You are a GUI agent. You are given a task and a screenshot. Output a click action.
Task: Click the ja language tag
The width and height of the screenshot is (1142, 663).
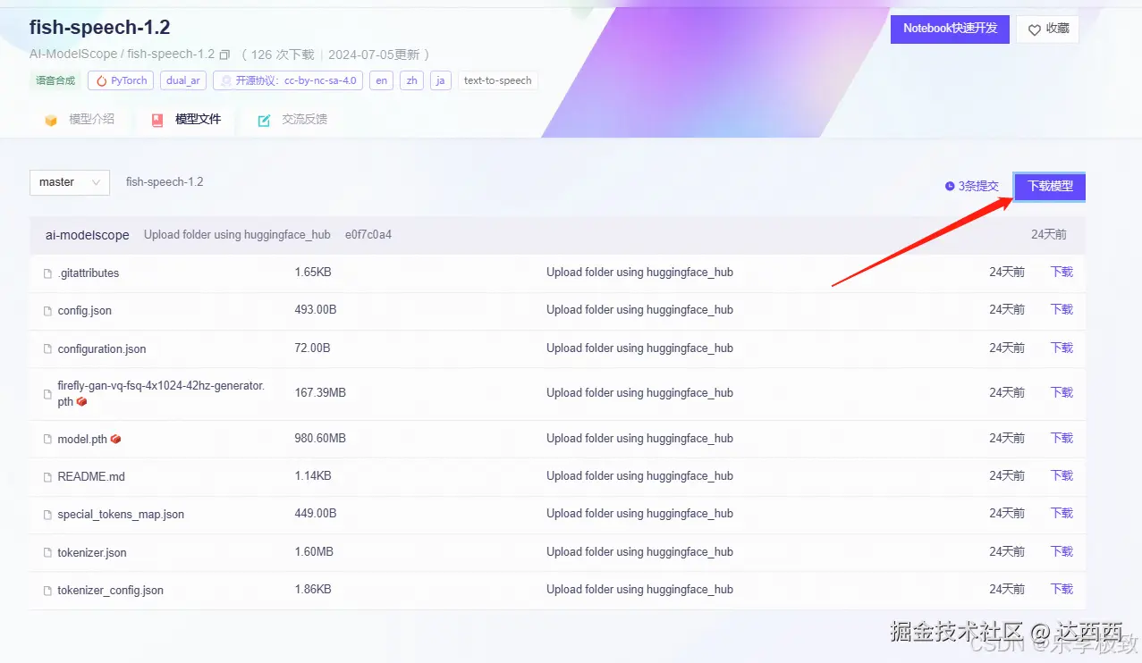click(x=440, y=80)
